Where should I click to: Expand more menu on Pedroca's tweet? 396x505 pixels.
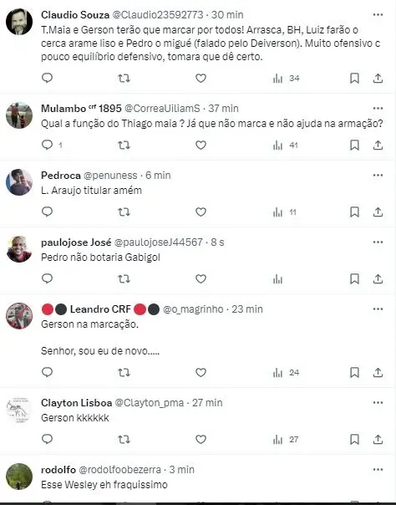(x=378, y=176)
